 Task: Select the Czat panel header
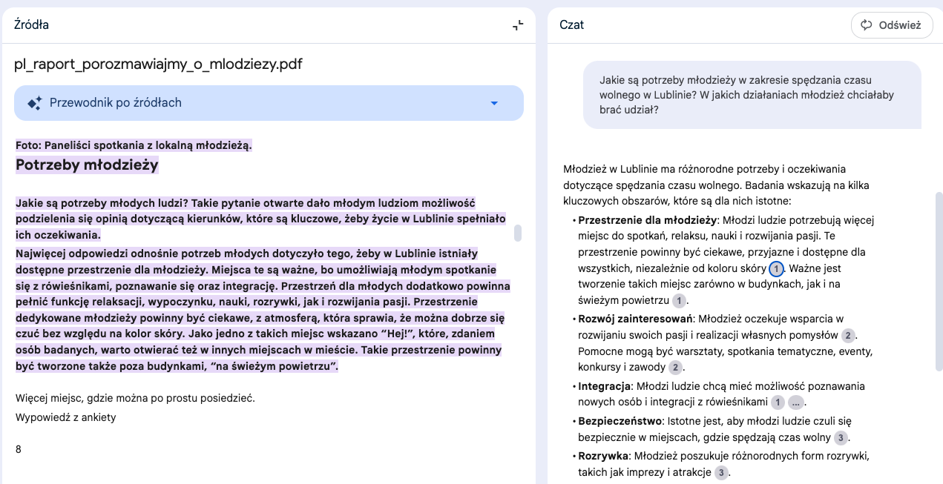click(x=571, y=25)
